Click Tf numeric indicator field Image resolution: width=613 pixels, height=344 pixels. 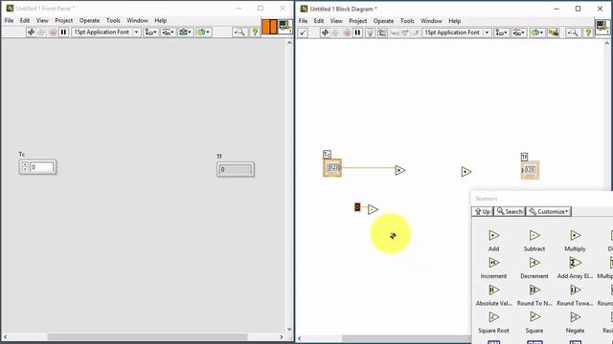pyautogui.click(x=235, y=169)
